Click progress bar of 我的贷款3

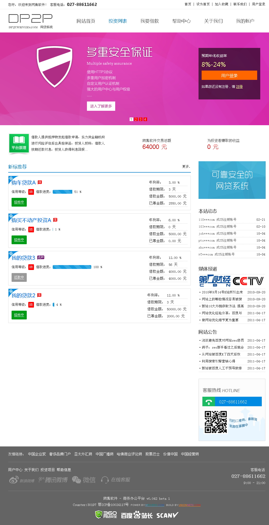click(72, 267)
